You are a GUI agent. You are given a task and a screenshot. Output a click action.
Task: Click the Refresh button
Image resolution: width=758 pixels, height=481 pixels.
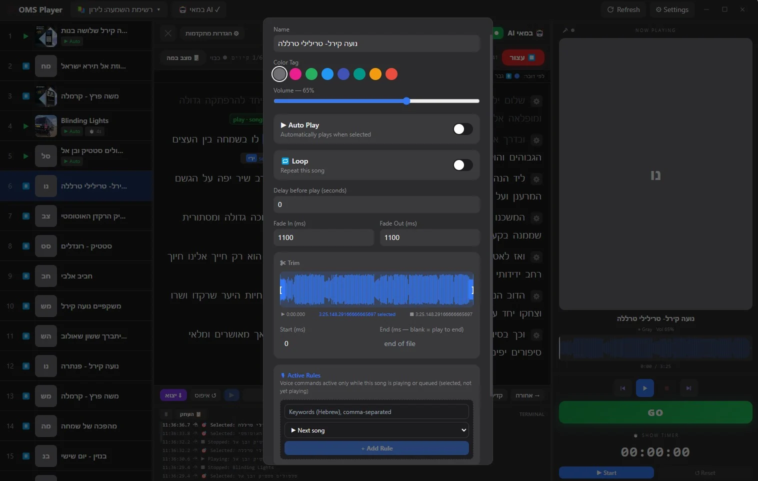click(x=623, y=9)
